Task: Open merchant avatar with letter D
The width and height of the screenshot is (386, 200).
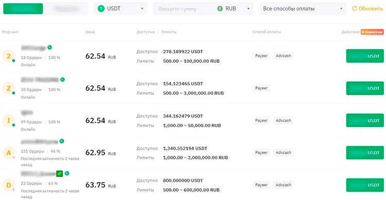Action: pyautogui.click(x=9, y=185)
